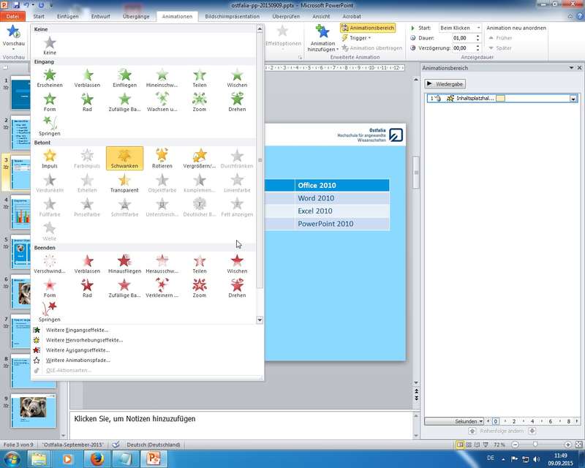Viewport: 585px width, 468px height.
Task: Apply the Hinausfliegen exit effect
Action: coord(124,264)
